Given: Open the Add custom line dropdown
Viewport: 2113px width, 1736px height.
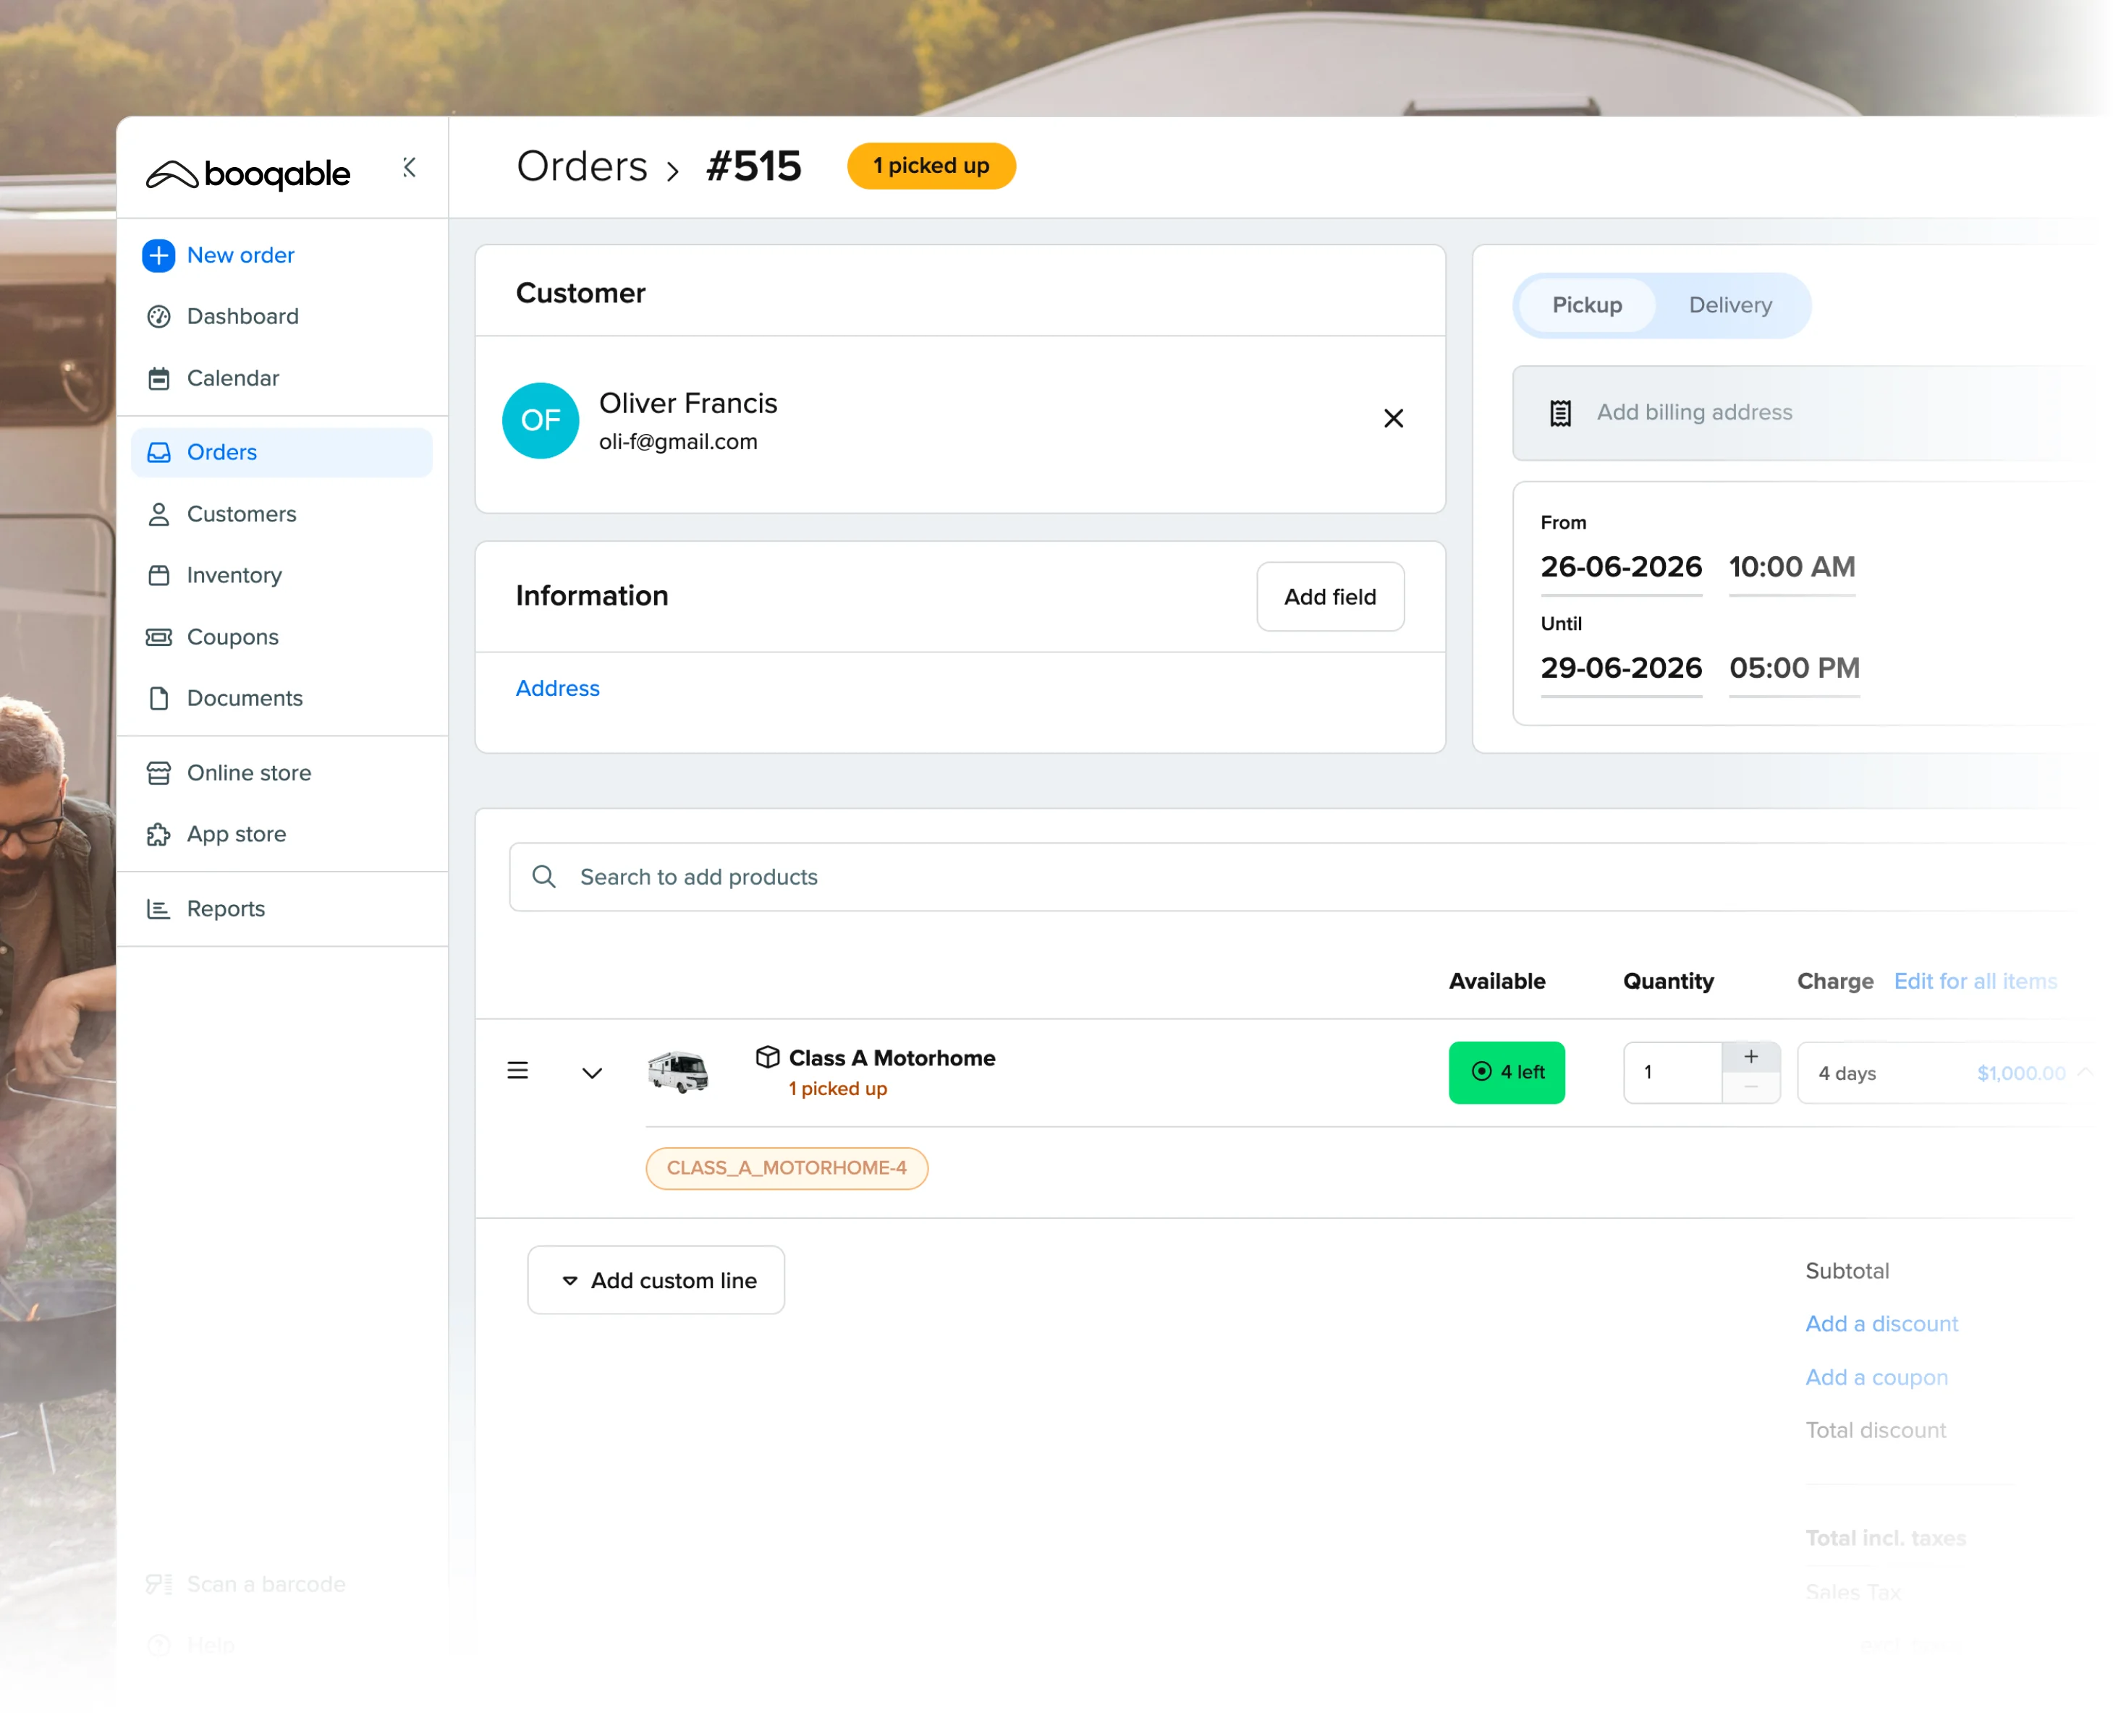Looking at the screenshot, I should pyautogui.click(x=656, y=1281).
